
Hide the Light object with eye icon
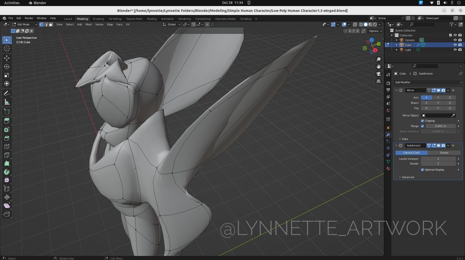pyautogui.click(x=455, y=50)
